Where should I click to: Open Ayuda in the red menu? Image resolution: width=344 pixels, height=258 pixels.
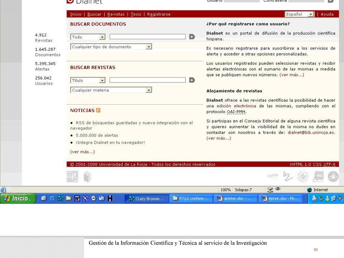tap(327, 14)
